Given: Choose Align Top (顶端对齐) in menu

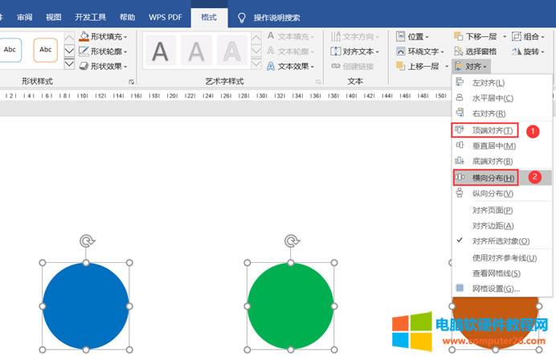Looking at the screenshot, I should point(502,130).
